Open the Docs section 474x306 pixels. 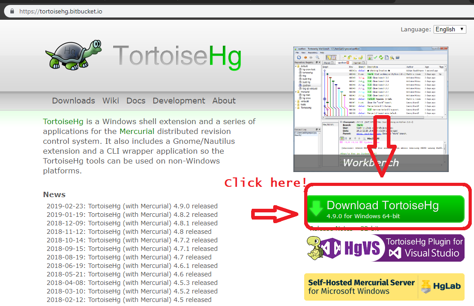[x=136, y=101]
